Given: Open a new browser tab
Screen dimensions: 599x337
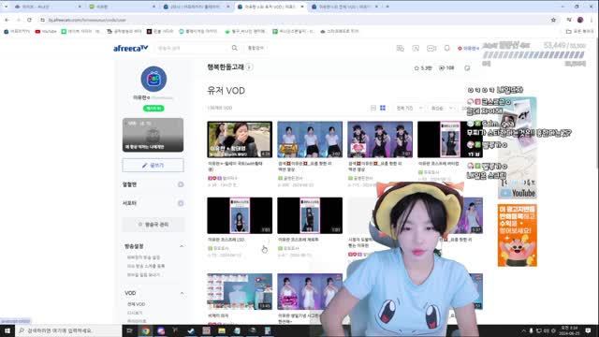Looking at the screenshot, I should (387, 7).
